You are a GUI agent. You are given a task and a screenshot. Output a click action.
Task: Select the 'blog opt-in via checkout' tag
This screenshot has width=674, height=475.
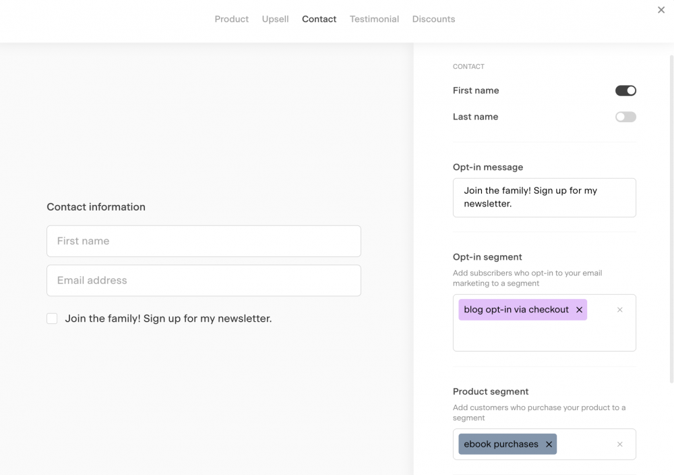tap(516, 309)
